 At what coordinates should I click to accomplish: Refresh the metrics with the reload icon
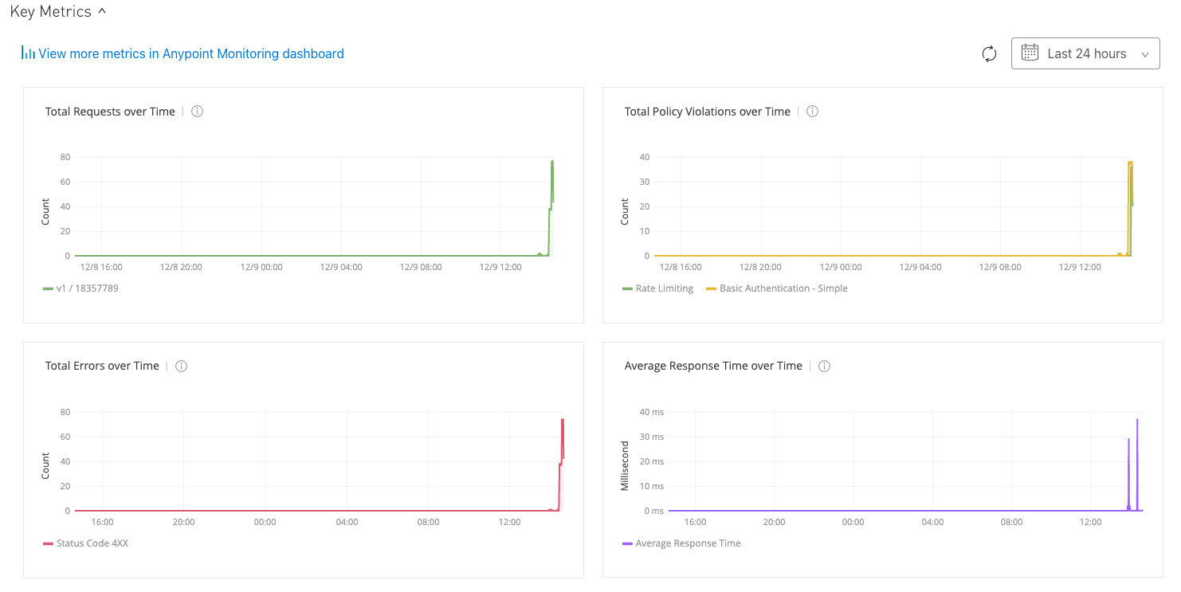click(989, 53)
